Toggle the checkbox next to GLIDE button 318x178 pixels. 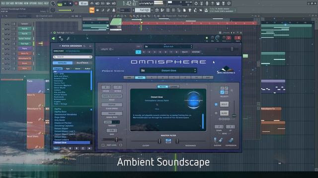[x=216, y=113]
